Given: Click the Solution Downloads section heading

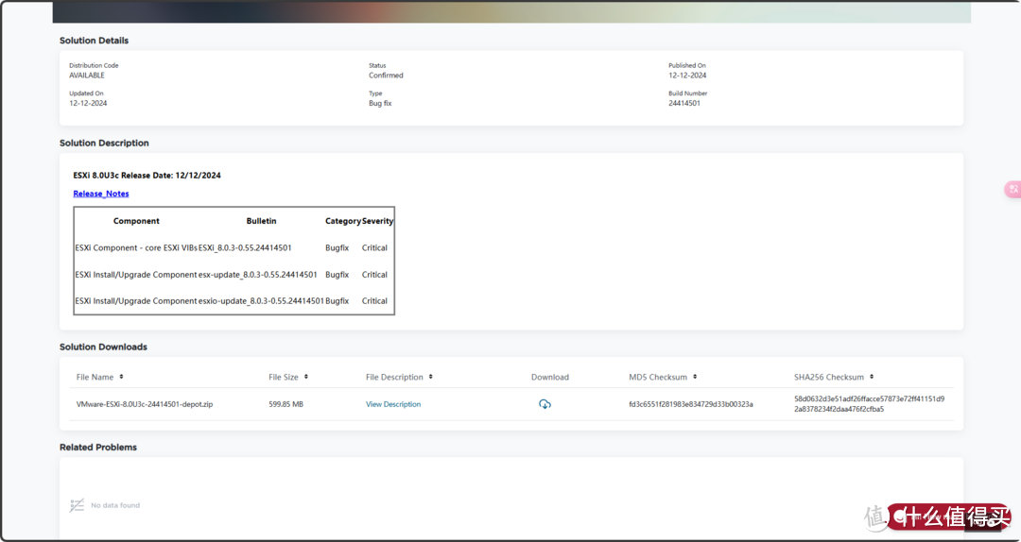Looking at the screenshot, I should pyautogui.click(x=103, y=347).
